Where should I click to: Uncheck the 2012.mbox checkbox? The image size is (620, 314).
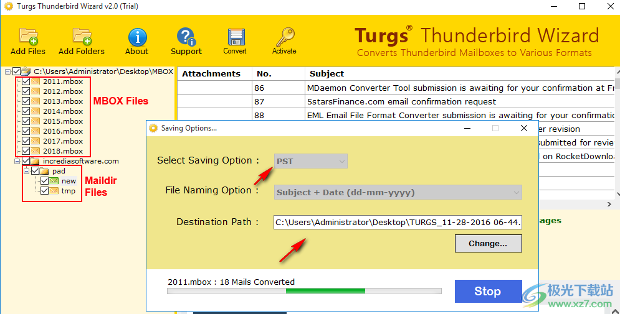point(26,91)
